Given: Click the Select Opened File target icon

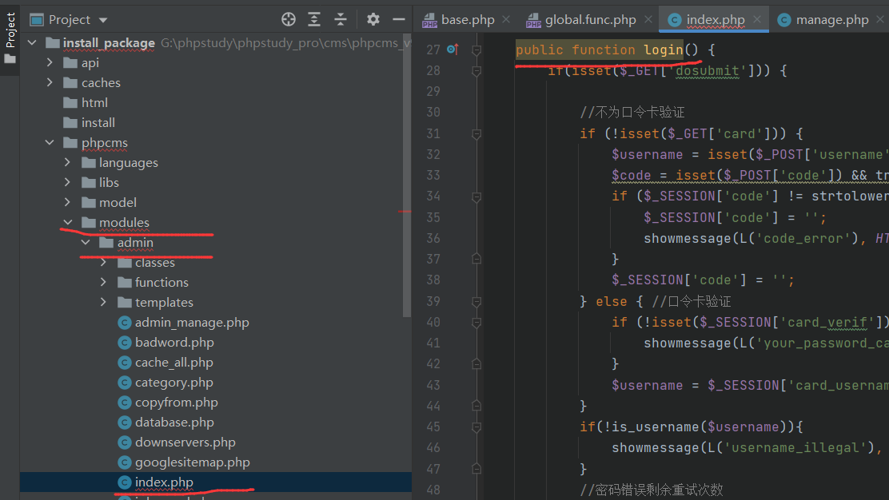Looking at the screenshot, I should 289,19.
